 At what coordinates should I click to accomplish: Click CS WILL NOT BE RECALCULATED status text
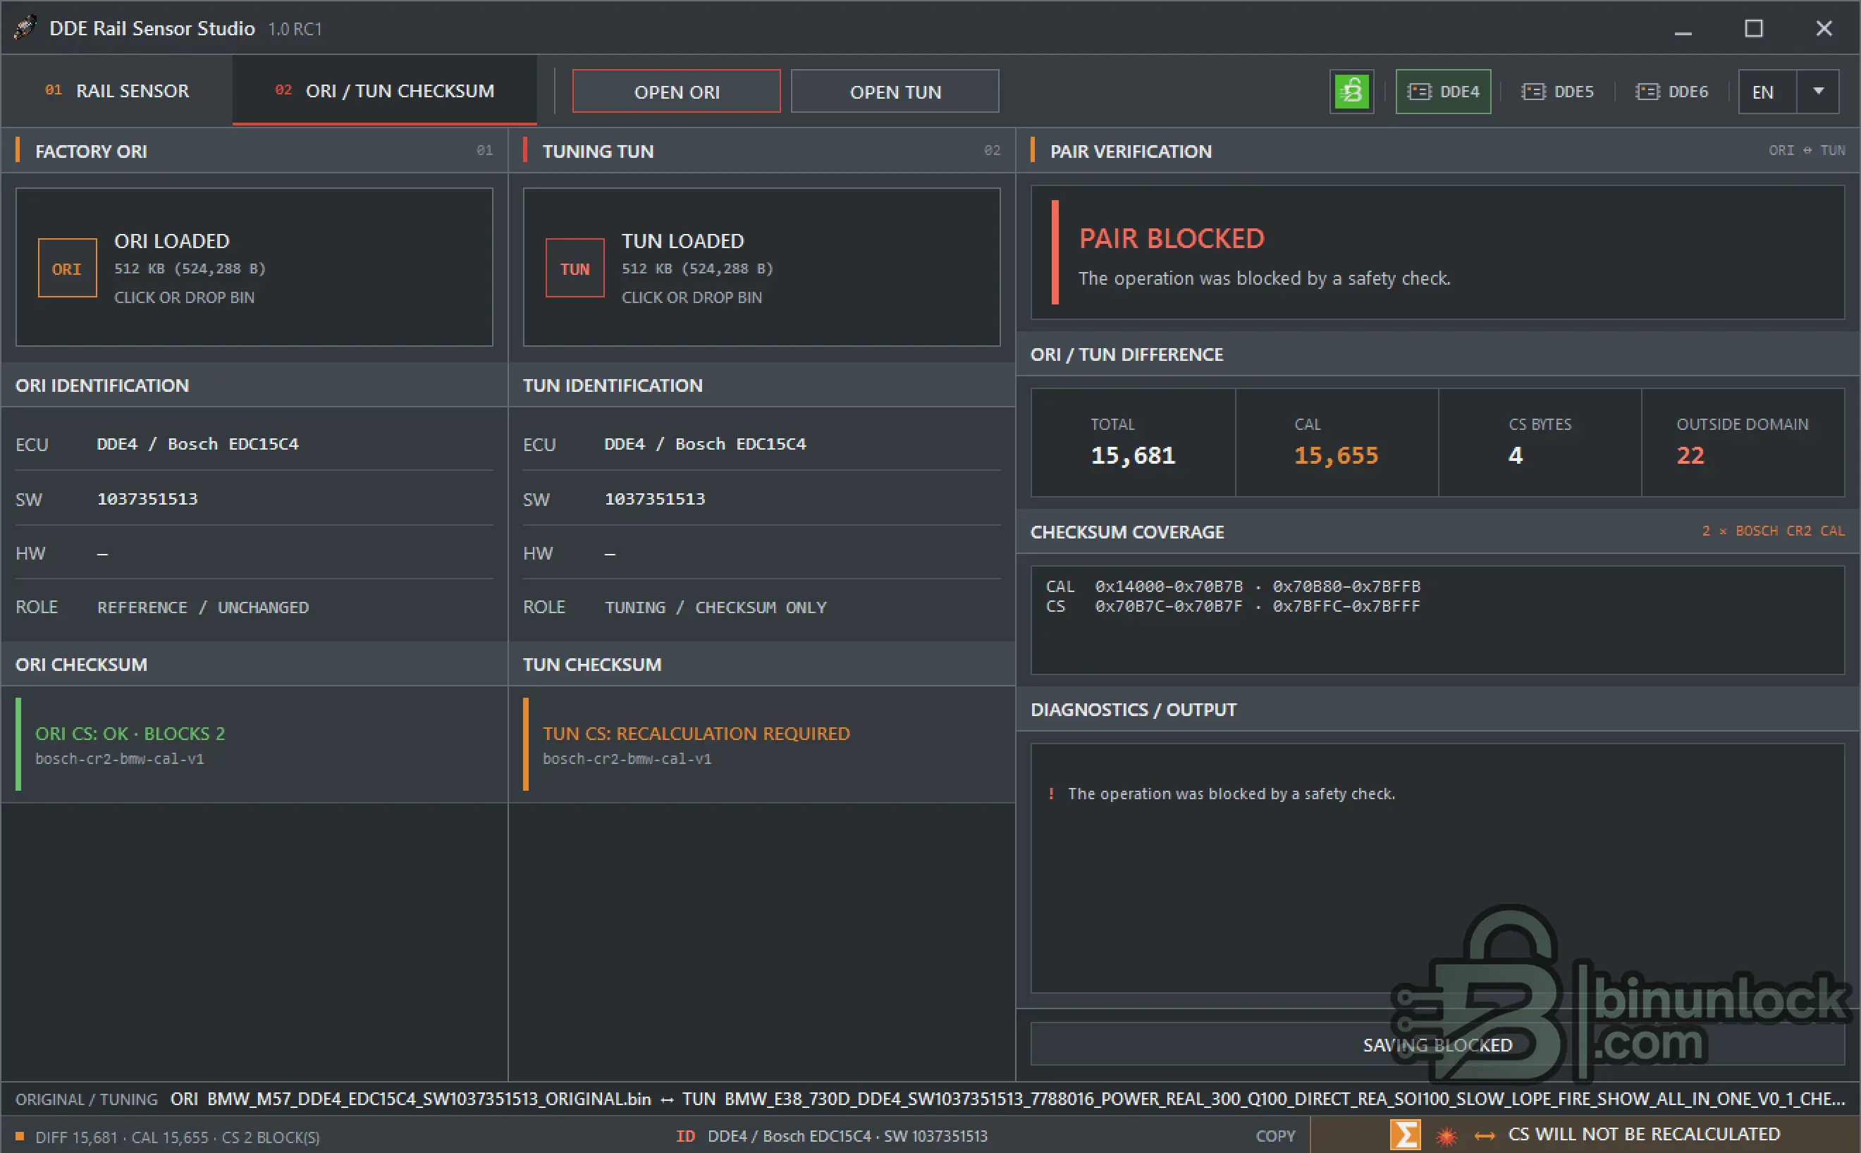pyautogui.click(x=1644, y=1134)
